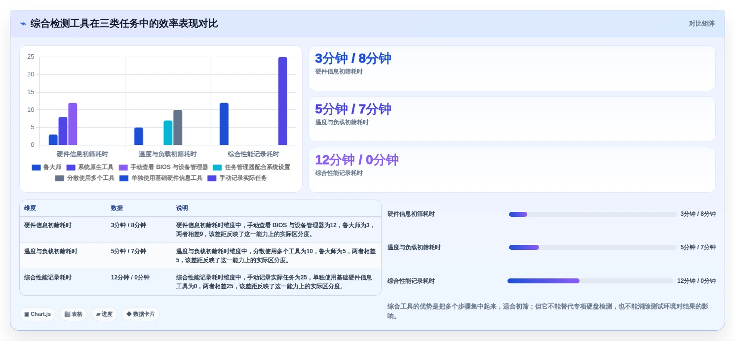Click the table cell 综合性能记录耗时
This screenshot has width=735, height=341.
[48, 277]
